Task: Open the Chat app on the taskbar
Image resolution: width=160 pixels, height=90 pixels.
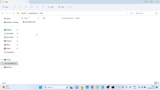Action: [77, 87]
